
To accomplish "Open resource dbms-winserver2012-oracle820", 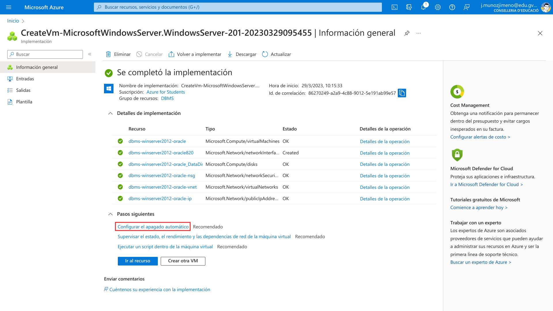I will (x=161, y=153).
